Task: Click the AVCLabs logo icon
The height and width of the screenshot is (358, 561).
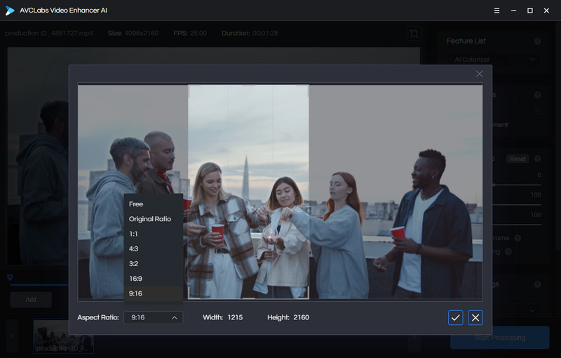Action: (x=10, y=11)
